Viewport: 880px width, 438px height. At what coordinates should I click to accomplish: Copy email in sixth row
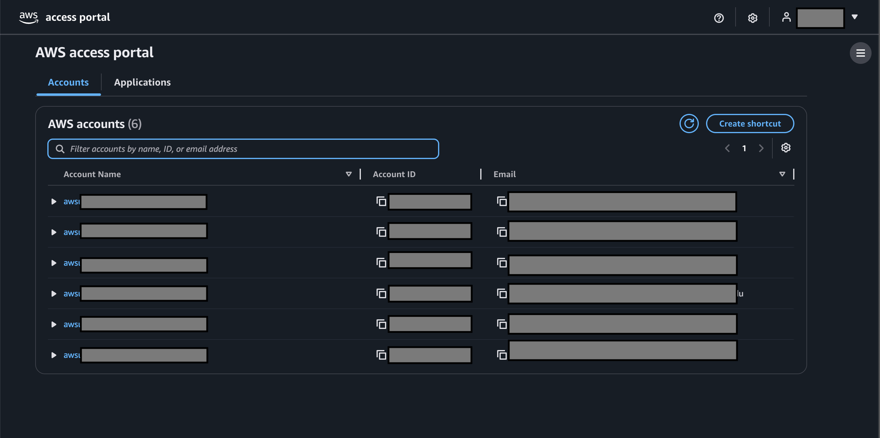tap(501, 355)
